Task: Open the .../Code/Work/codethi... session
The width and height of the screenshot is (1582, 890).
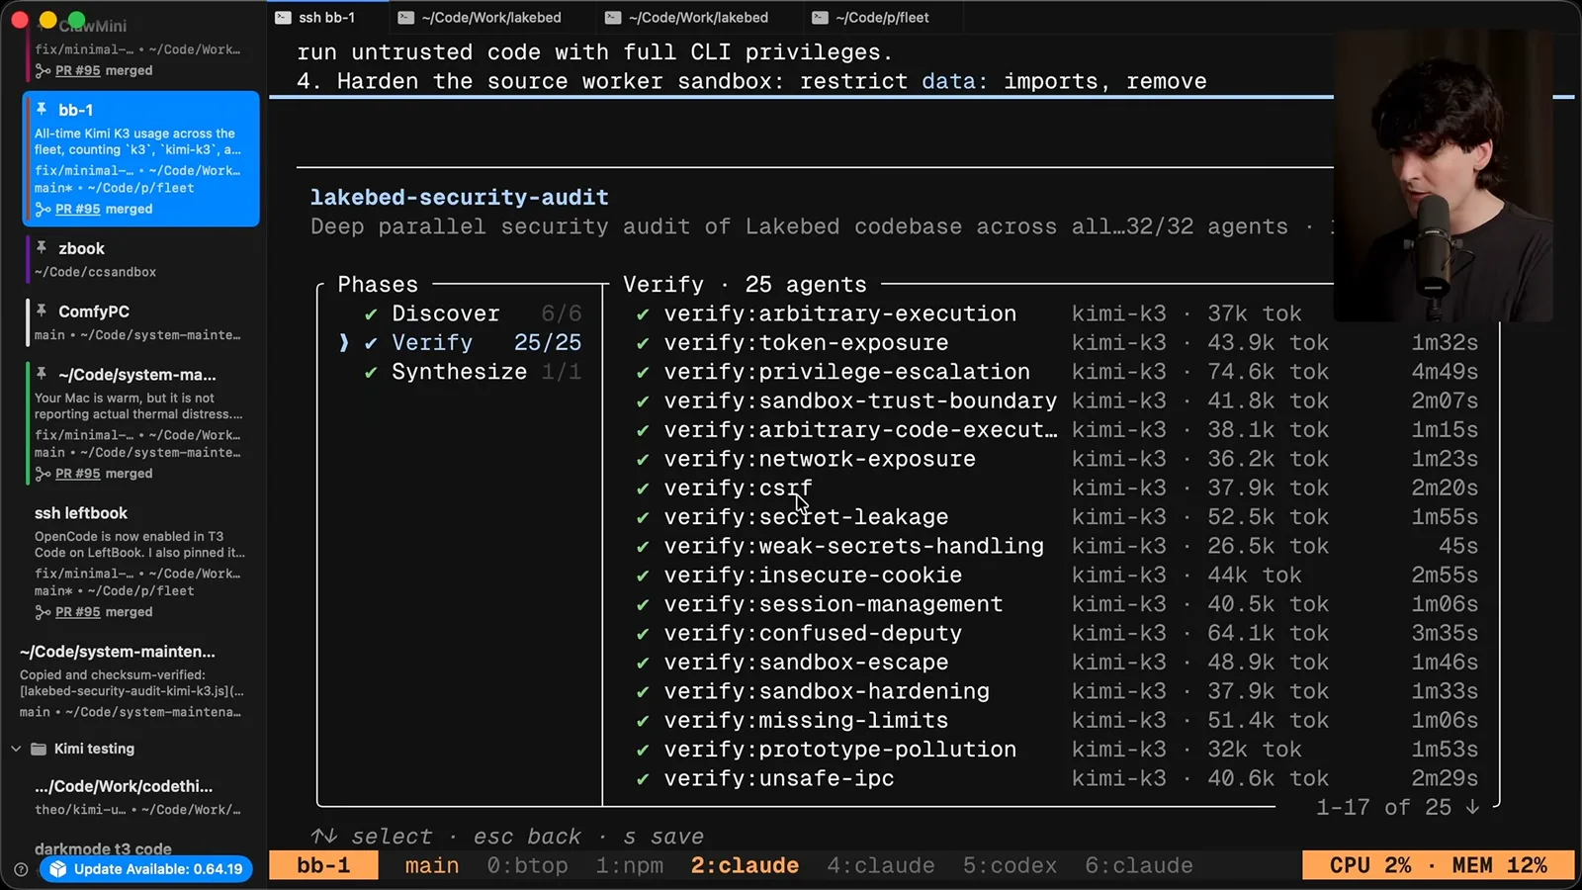Action: pyautogui.click(x=141, y=797)
